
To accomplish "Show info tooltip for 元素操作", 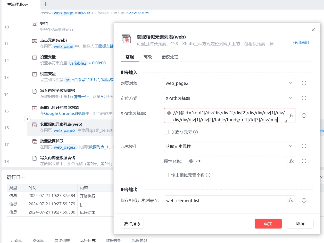I will point(304,146).
